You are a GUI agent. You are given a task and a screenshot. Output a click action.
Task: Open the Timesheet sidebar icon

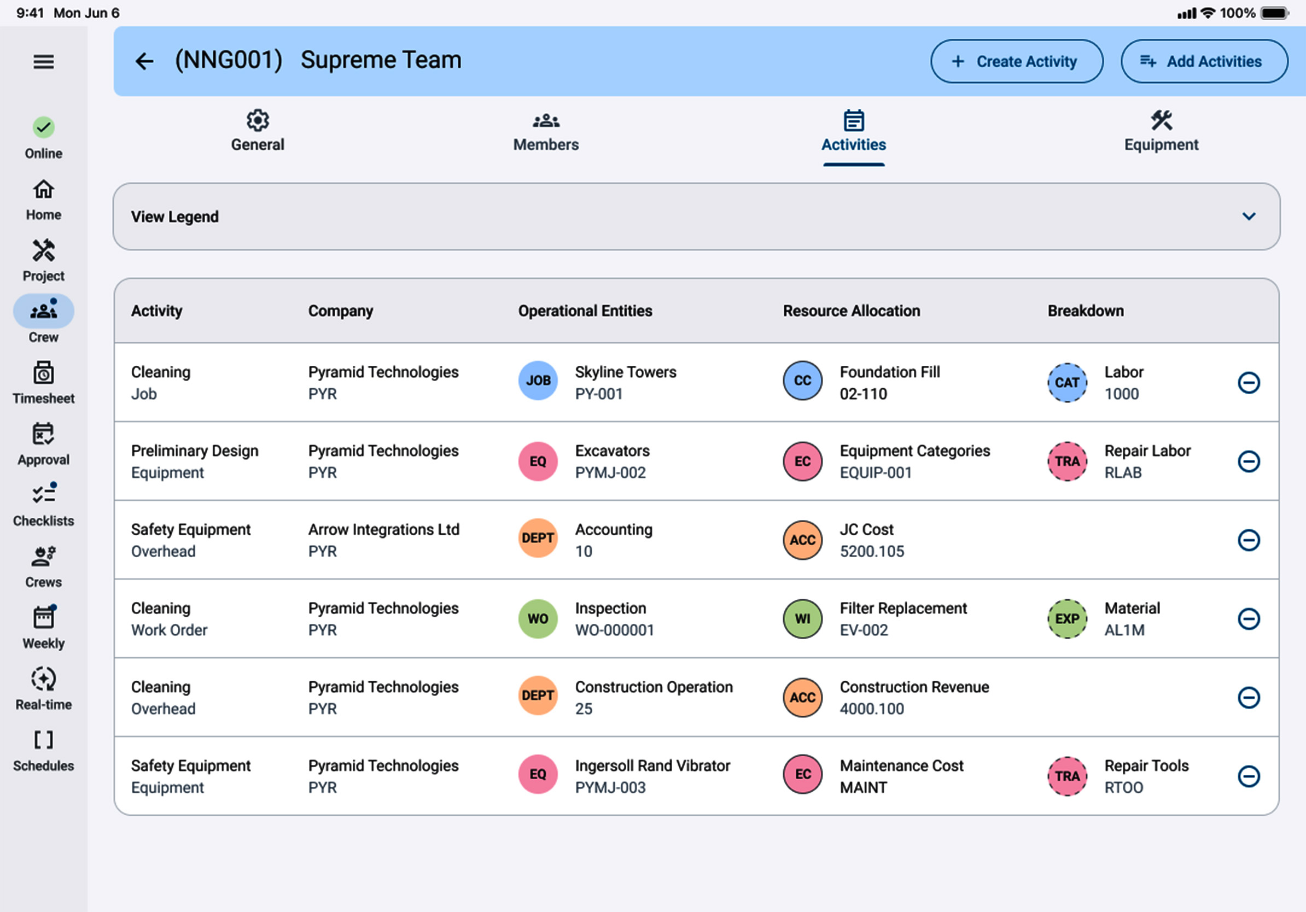coord(43,383)
